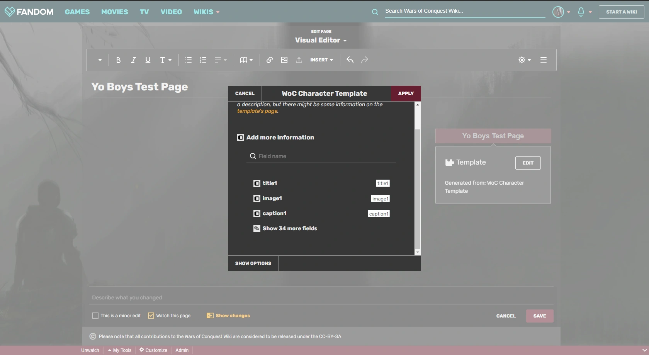Redo the last undone edit

365,60
